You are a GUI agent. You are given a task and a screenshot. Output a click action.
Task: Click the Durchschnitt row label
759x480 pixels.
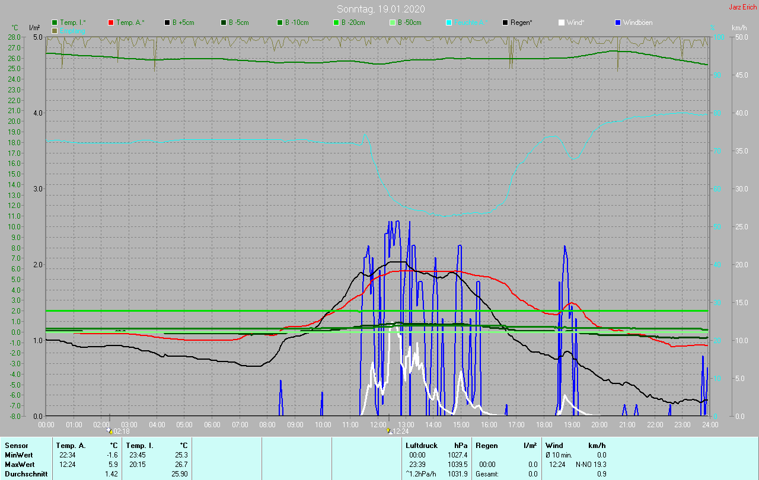pos(25,474)
